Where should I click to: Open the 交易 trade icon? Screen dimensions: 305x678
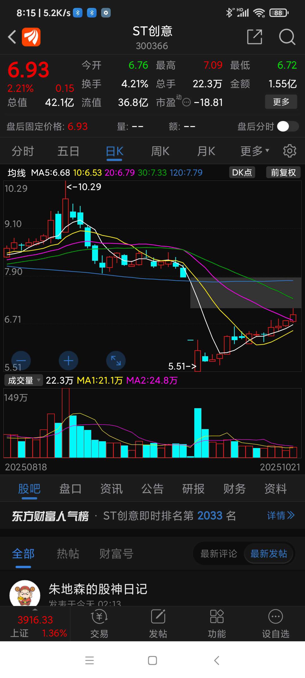[x=99, y=624]
